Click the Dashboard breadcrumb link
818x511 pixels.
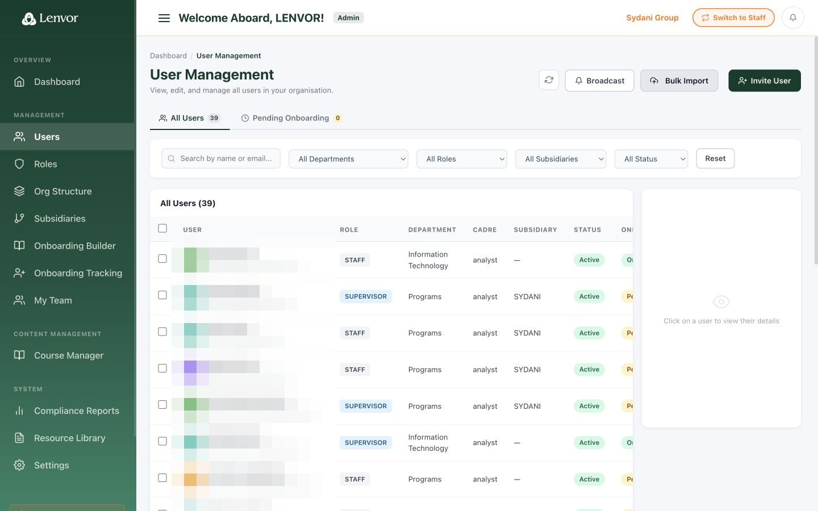point(168,56)
